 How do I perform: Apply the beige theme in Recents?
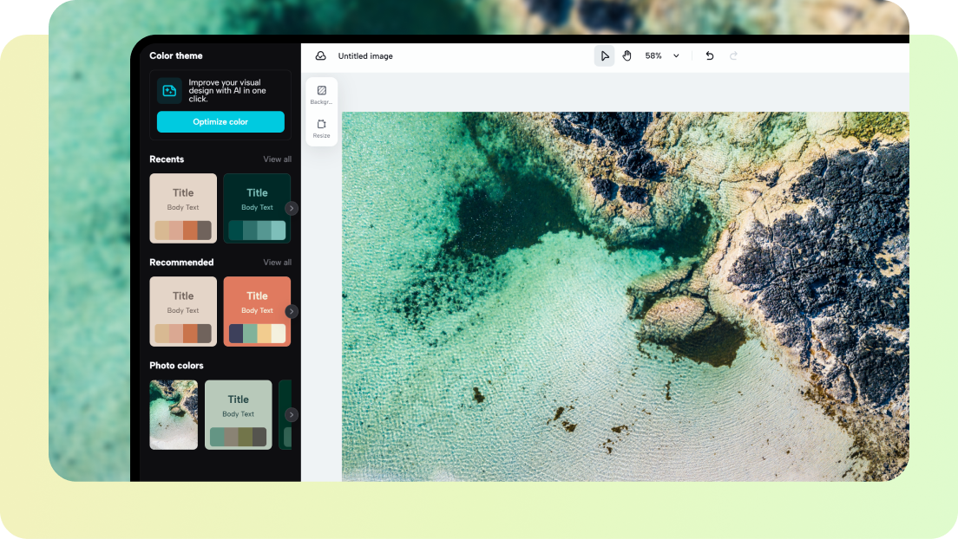(183, 208)
